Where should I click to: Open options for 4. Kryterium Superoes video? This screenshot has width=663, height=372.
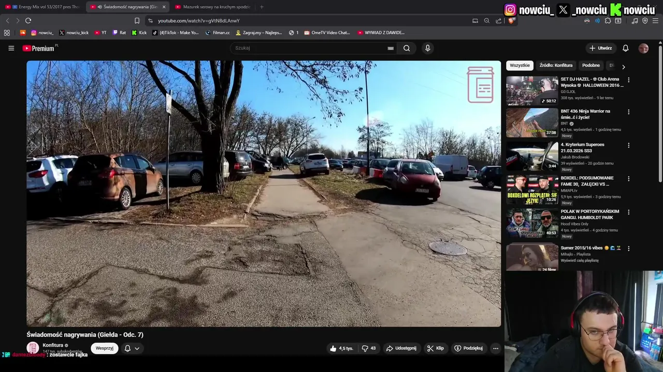pyautogui.click(x=628, y=145)
